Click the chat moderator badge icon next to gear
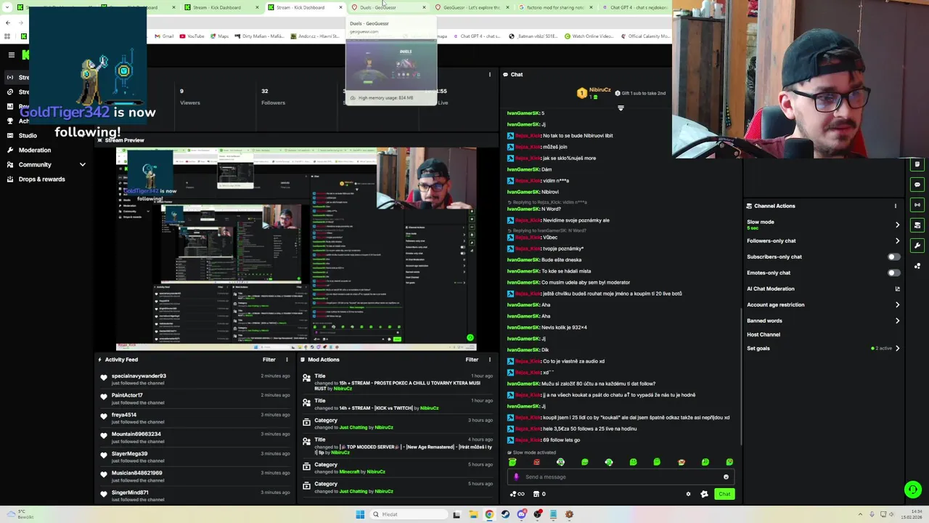This screenshot has width=929, height=523. pos(704,494)
